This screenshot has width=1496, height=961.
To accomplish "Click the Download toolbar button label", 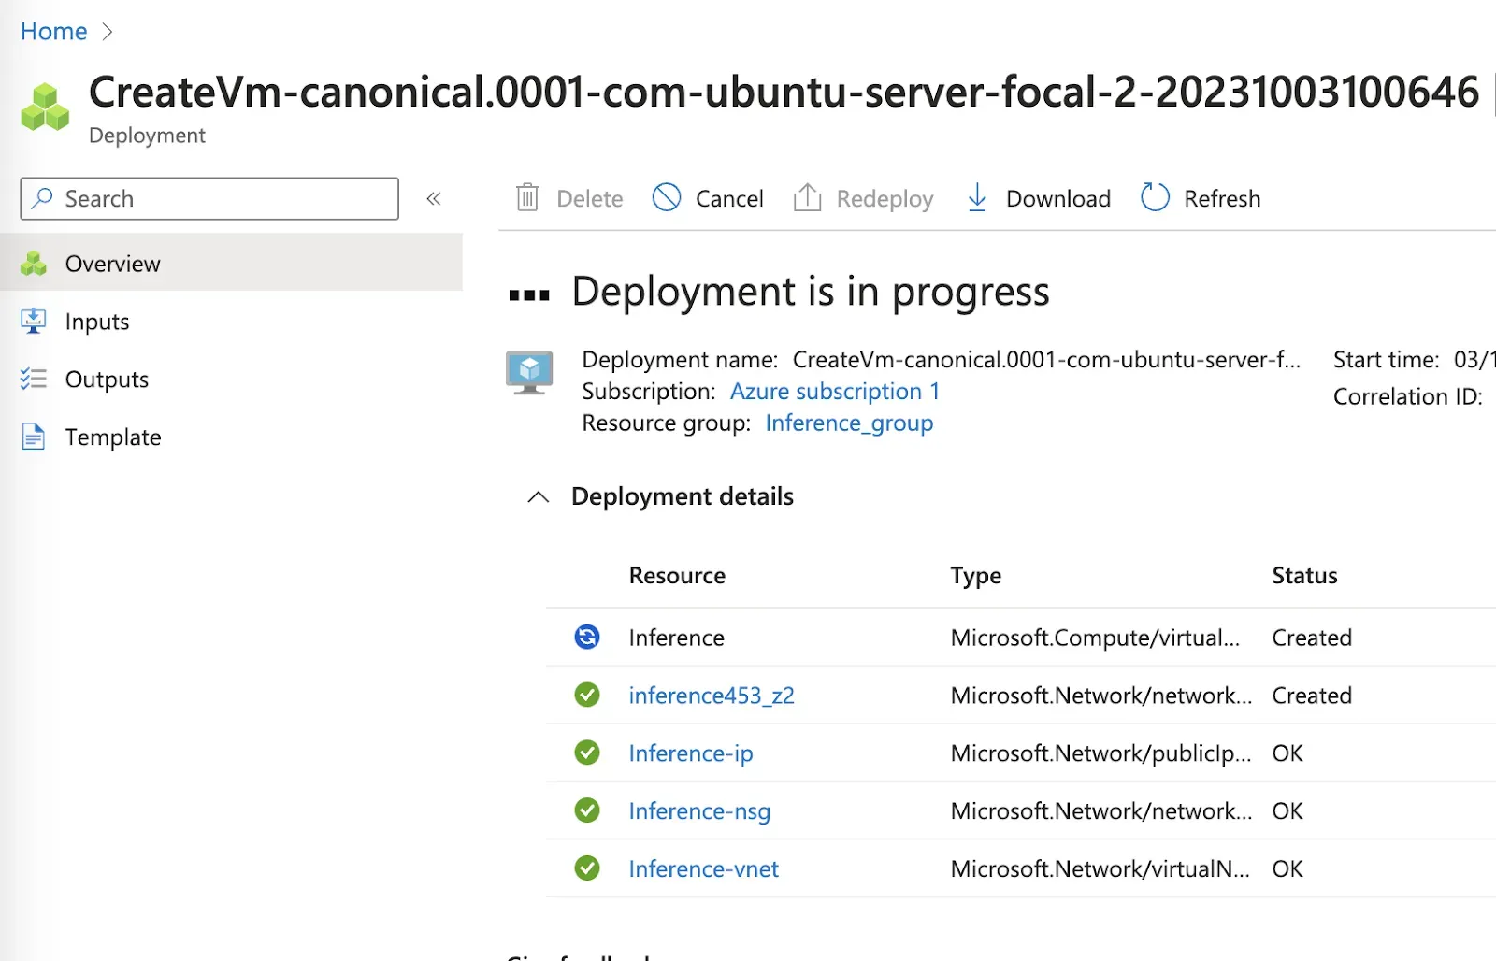I will coord(1058,198).
